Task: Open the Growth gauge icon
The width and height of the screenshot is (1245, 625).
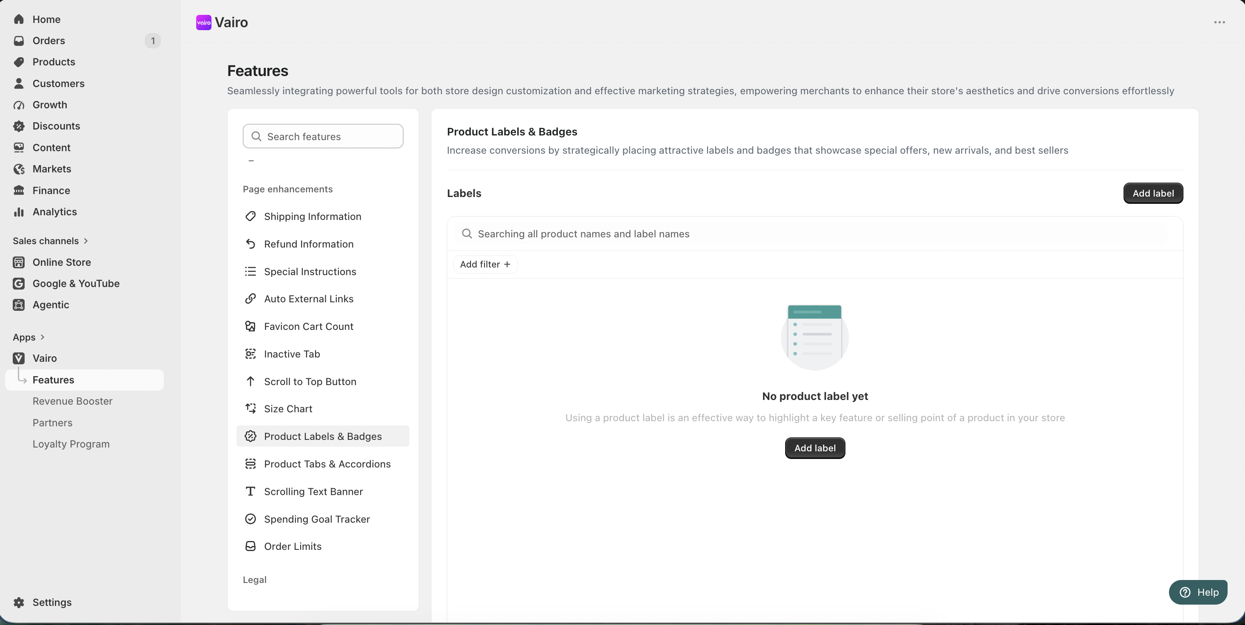Action: coord(19,105)
